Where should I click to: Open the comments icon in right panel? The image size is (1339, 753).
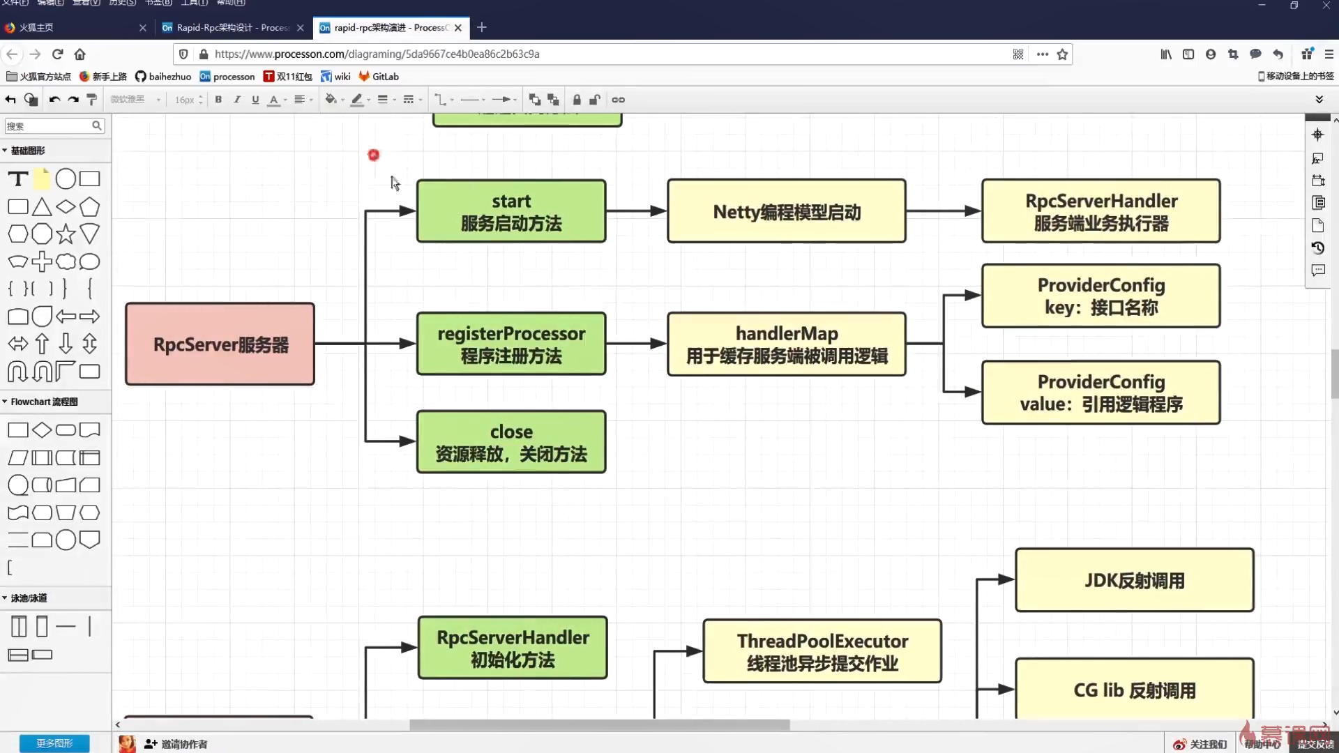[x=1317, y=270]
